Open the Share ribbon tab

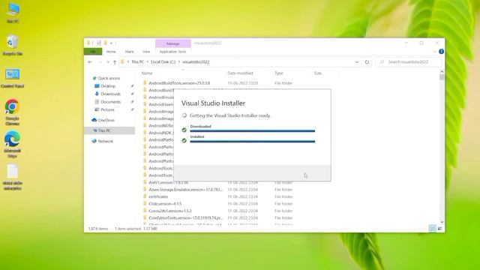129,52
